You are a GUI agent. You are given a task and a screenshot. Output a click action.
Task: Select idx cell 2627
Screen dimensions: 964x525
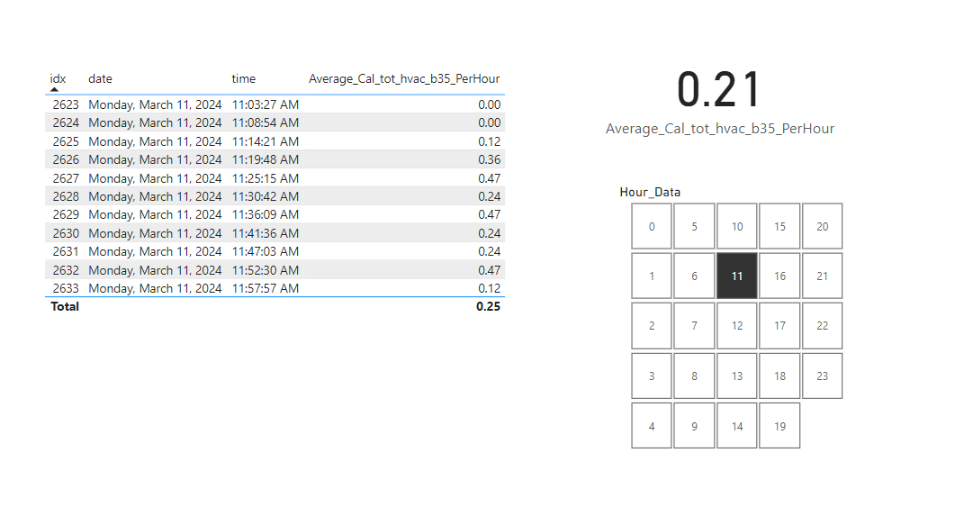point(66,178)
